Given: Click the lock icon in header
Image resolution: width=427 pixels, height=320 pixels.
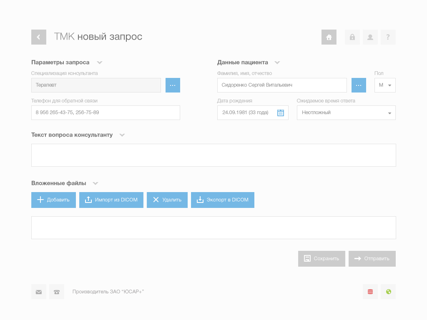Looking at the screenshot, I should (352, 37).
